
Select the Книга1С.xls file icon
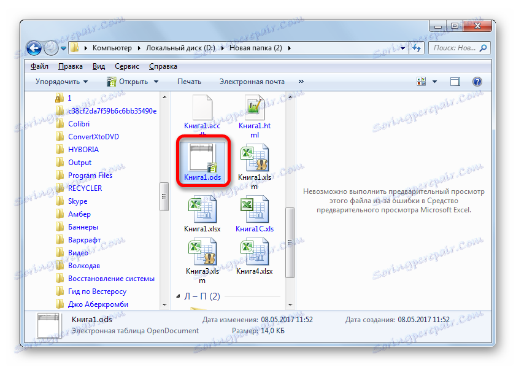tap(255, 209)
